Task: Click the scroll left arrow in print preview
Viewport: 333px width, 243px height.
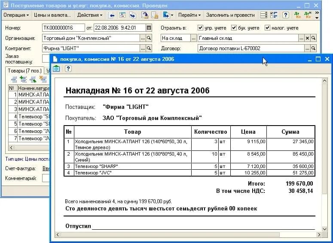Action: (x=58, y=234)
